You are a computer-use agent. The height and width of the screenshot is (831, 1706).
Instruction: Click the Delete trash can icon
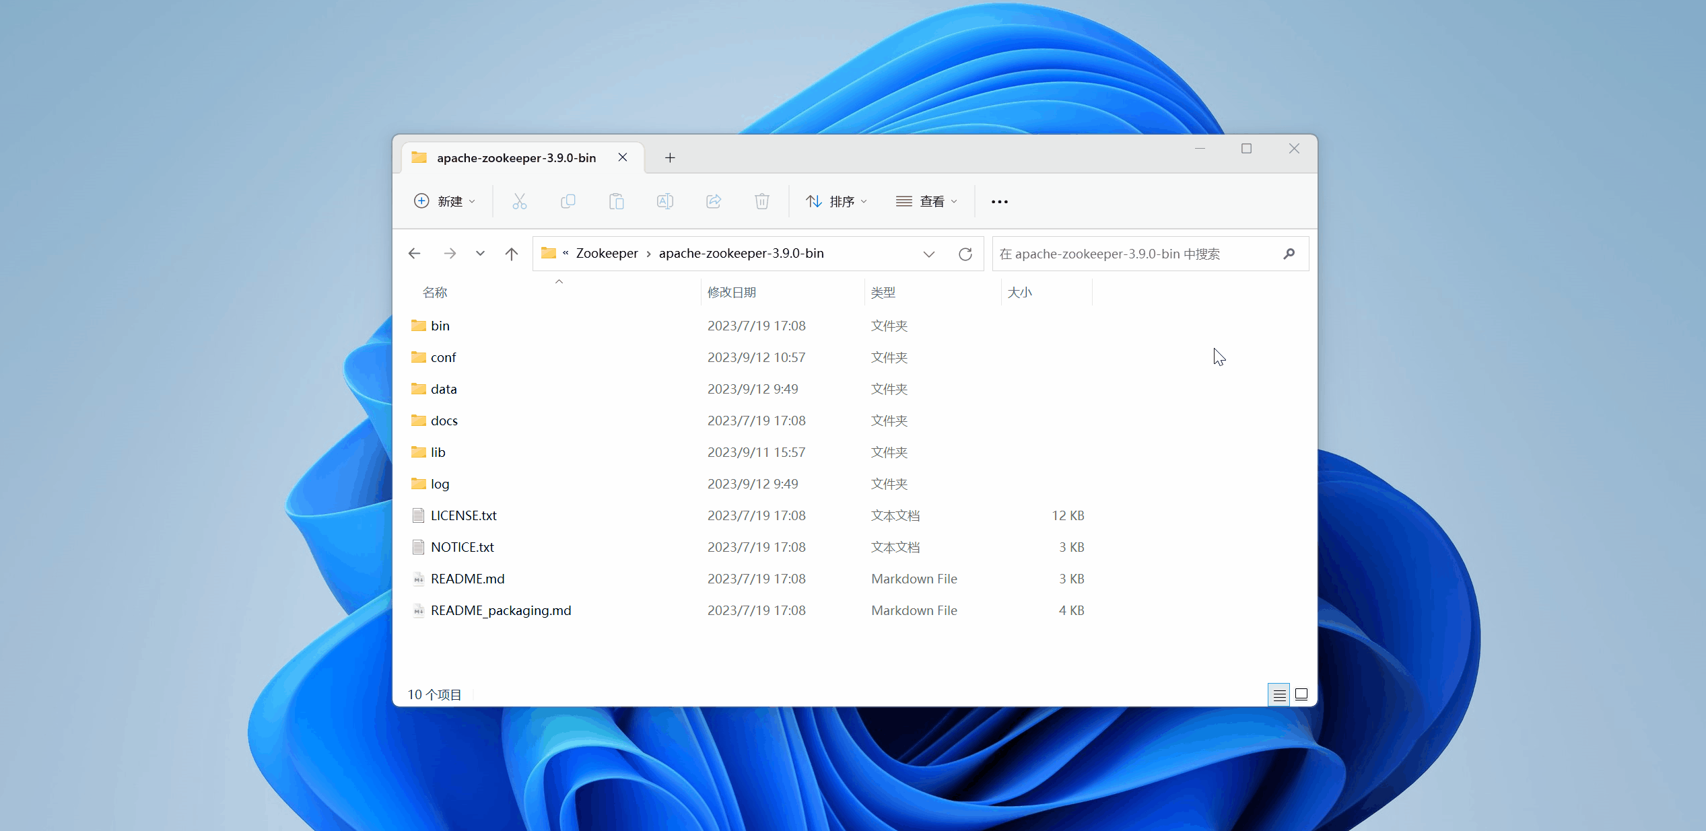coord(761,201)
